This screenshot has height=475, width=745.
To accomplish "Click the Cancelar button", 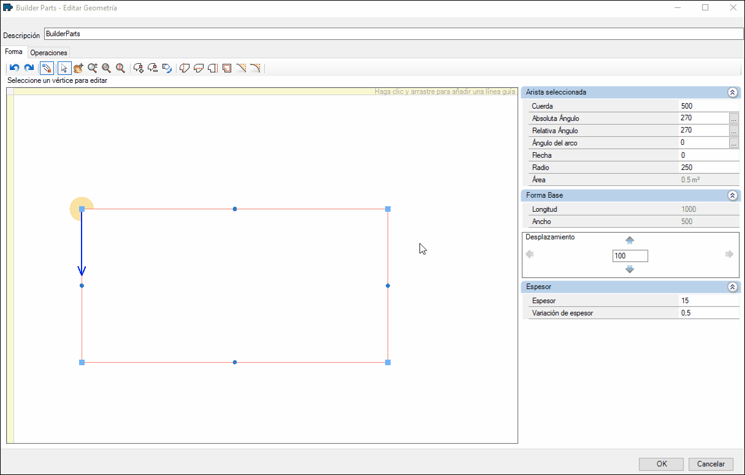I will pyautogui.click(x=711, y=464).
